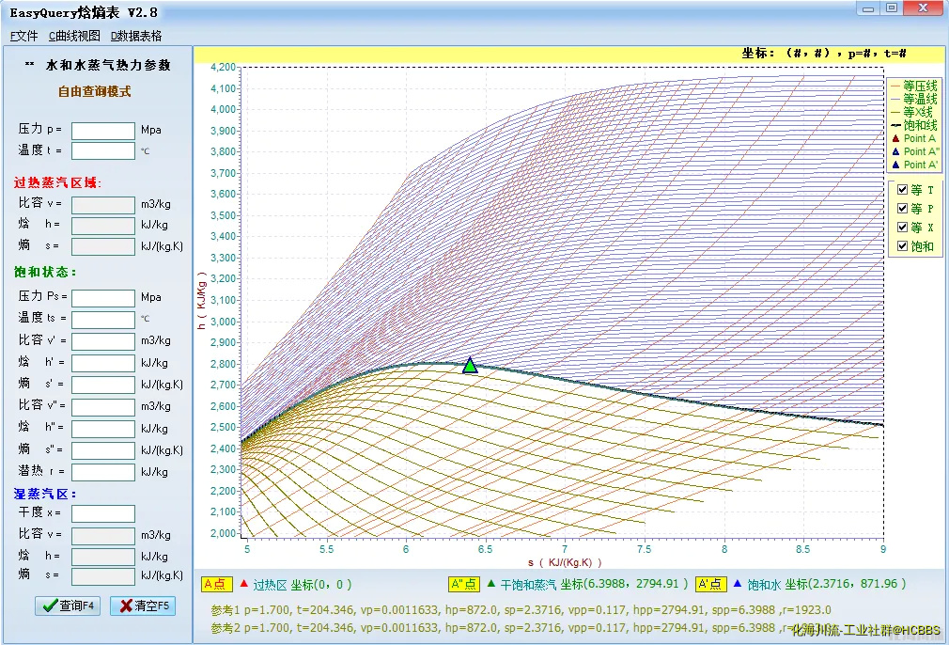Click the Point A' legend entry
The width and height of the screenshot is (949, 645).
pos(915,165)
